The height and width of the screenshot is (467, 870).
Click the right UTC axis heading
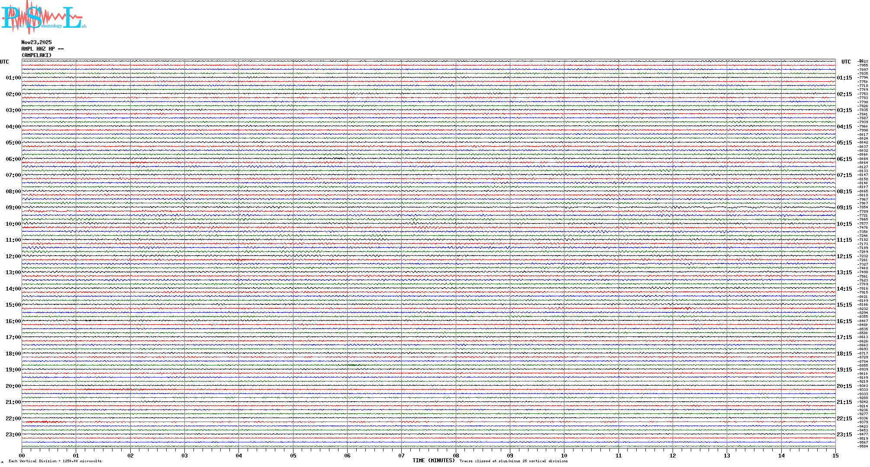coord(846,62)
